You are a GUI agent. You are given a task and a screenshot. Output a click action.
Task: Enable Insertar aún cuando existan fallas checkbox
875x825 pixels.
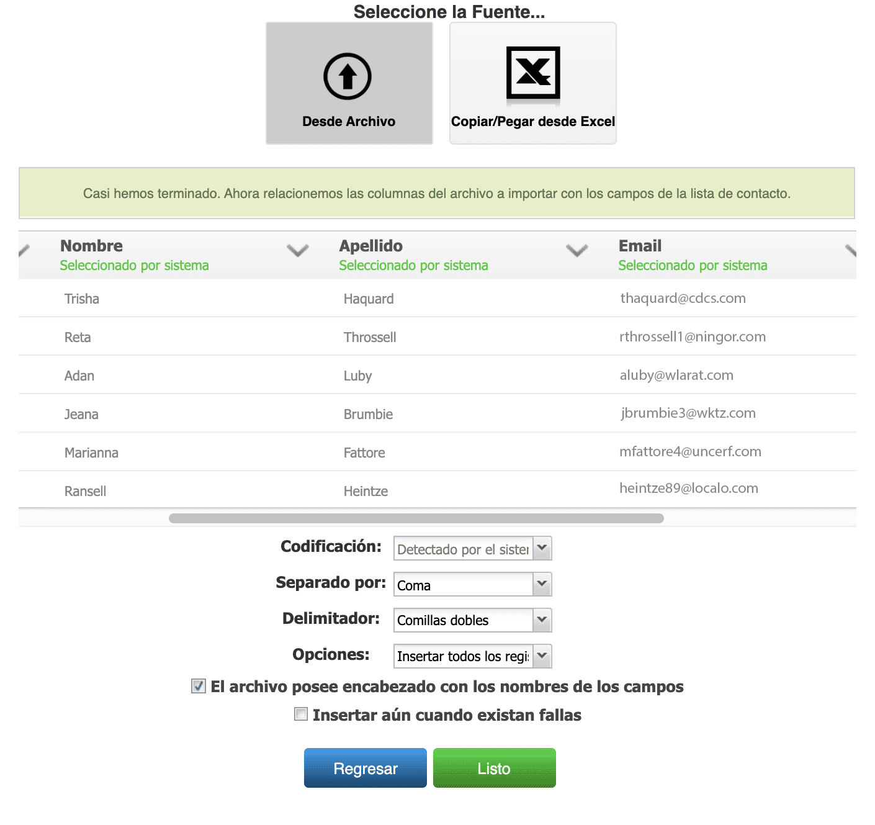[x=301, y=714]
